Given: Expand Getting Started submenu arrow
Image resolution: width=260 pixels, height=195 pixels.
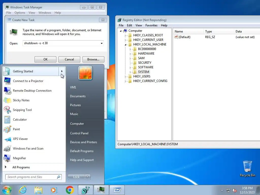Looking at the screenshot, I should click(62, 71).
